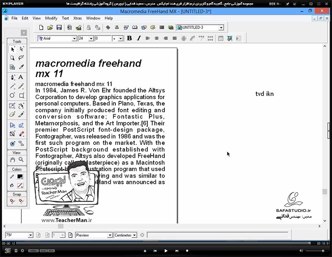Image resolution: width=332 pixels, height=257 pixels.
Task: Select the Text tool
Action: 21,77
